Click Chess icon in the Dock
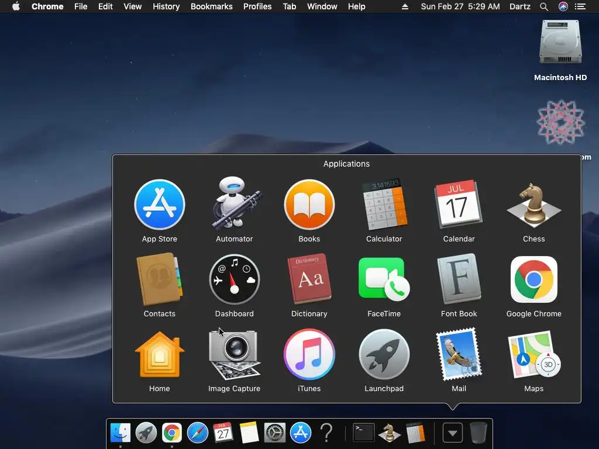Screen dimensions: 599x449 pyautogui.click(x=389, y=433)
